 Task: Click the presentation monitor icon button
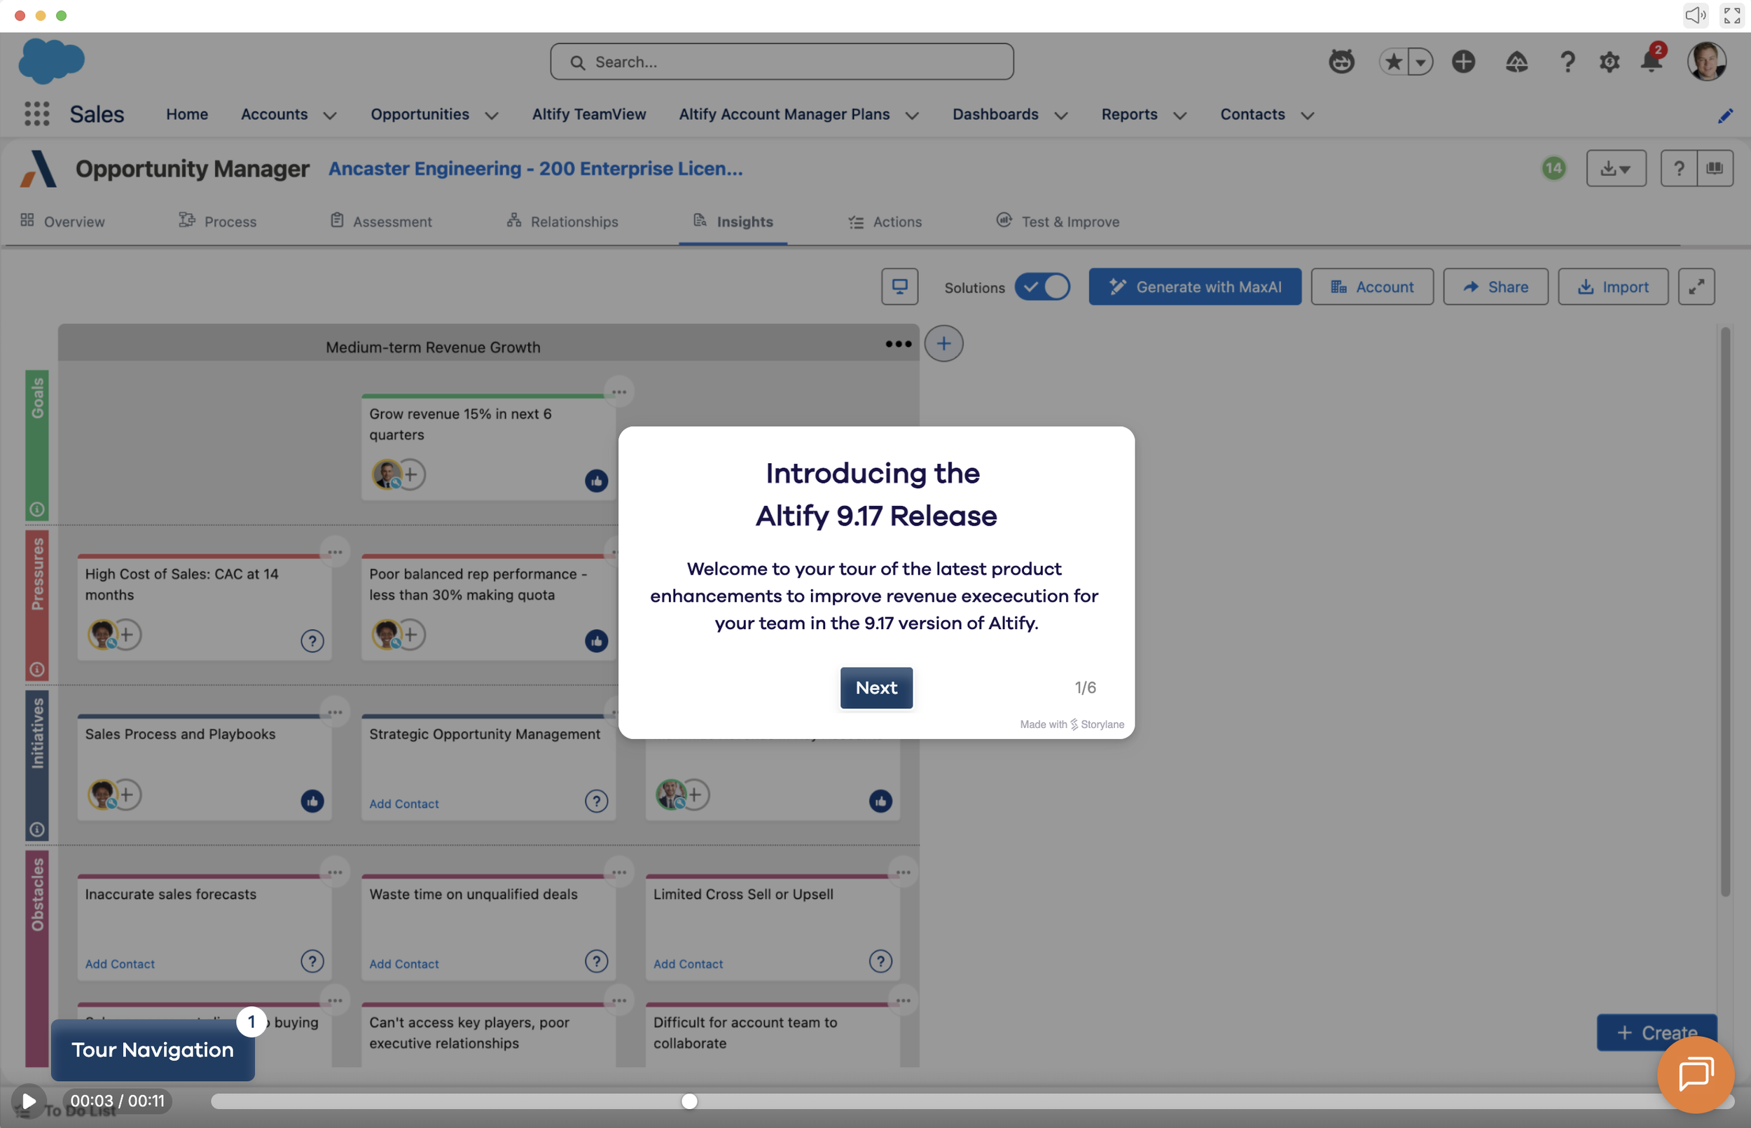coord(899,287)
